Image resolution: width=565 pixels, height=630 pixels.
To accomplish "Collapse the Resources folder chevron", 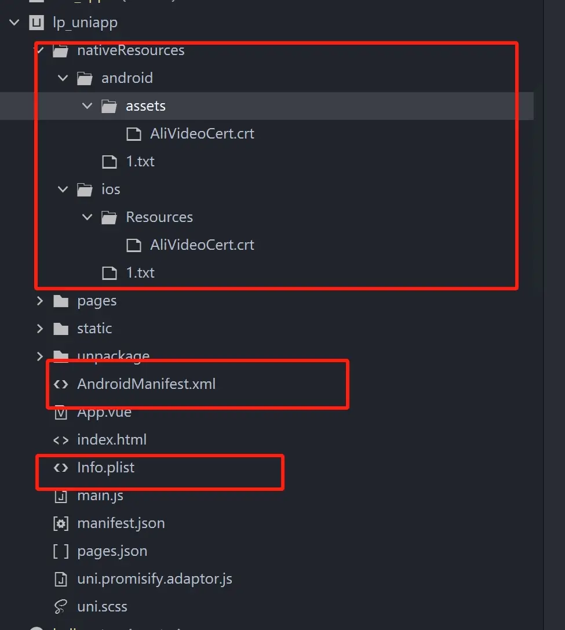I will point(87,217).
